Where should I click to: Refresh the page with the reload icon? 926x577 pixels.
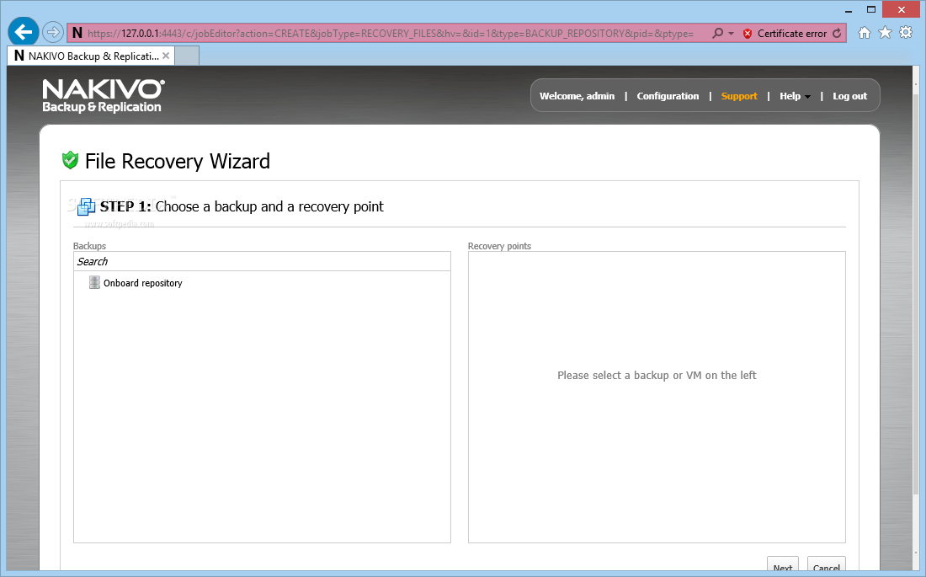pos(837,33)
